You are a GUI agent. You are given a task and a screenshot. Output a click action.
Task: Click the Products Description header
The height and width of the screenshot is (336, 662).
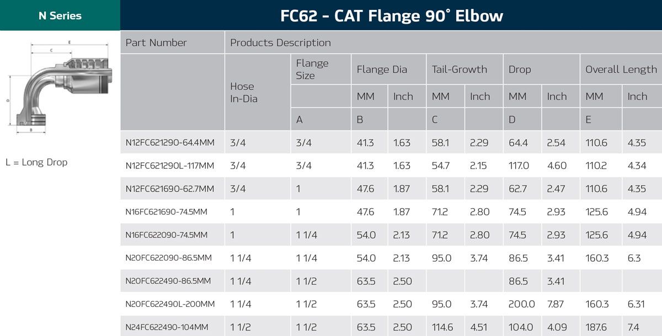[x=280, y=42]
